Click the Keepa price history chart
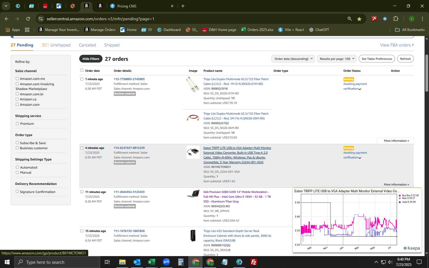The image size is (429, 268). pos(357,220)
